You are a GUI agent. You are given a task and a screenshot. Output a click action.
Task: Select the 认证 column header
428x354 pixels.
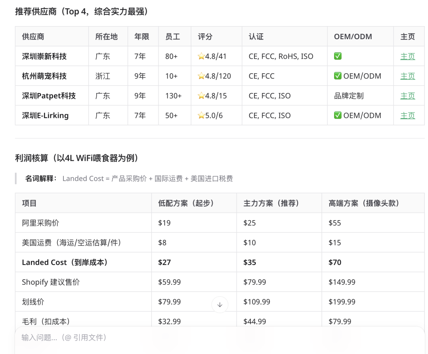[256, 37]
